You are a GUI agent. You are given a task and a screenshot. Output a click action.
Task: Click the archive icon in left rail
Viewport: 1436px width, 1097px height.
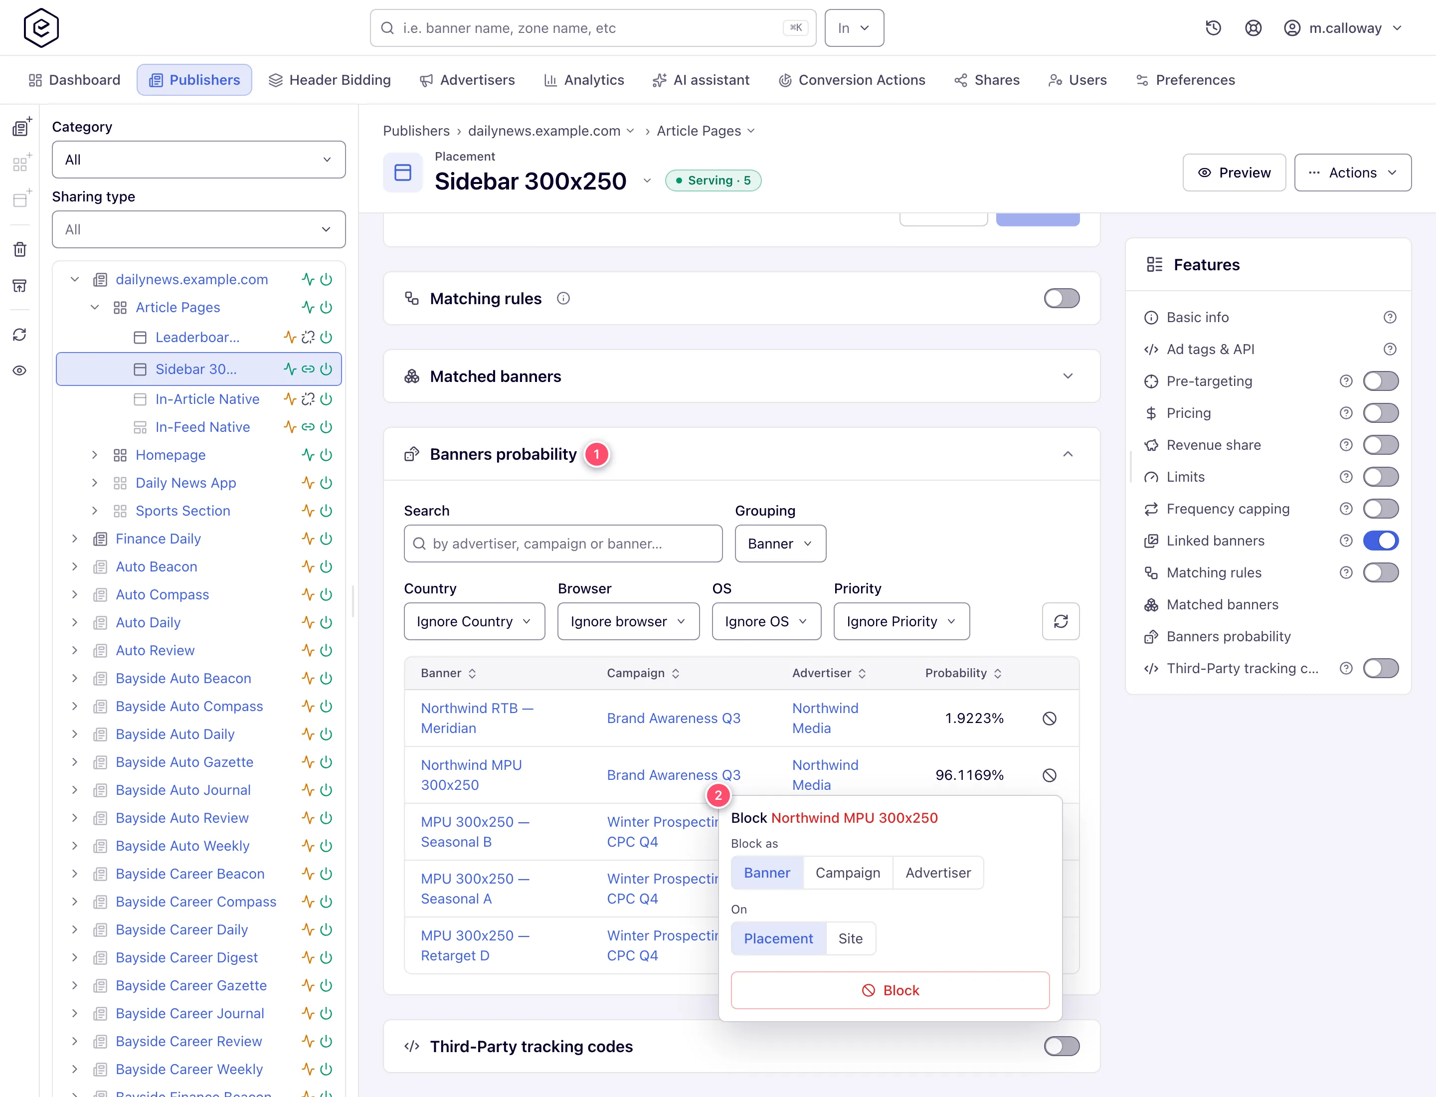(x=19, y=285)
